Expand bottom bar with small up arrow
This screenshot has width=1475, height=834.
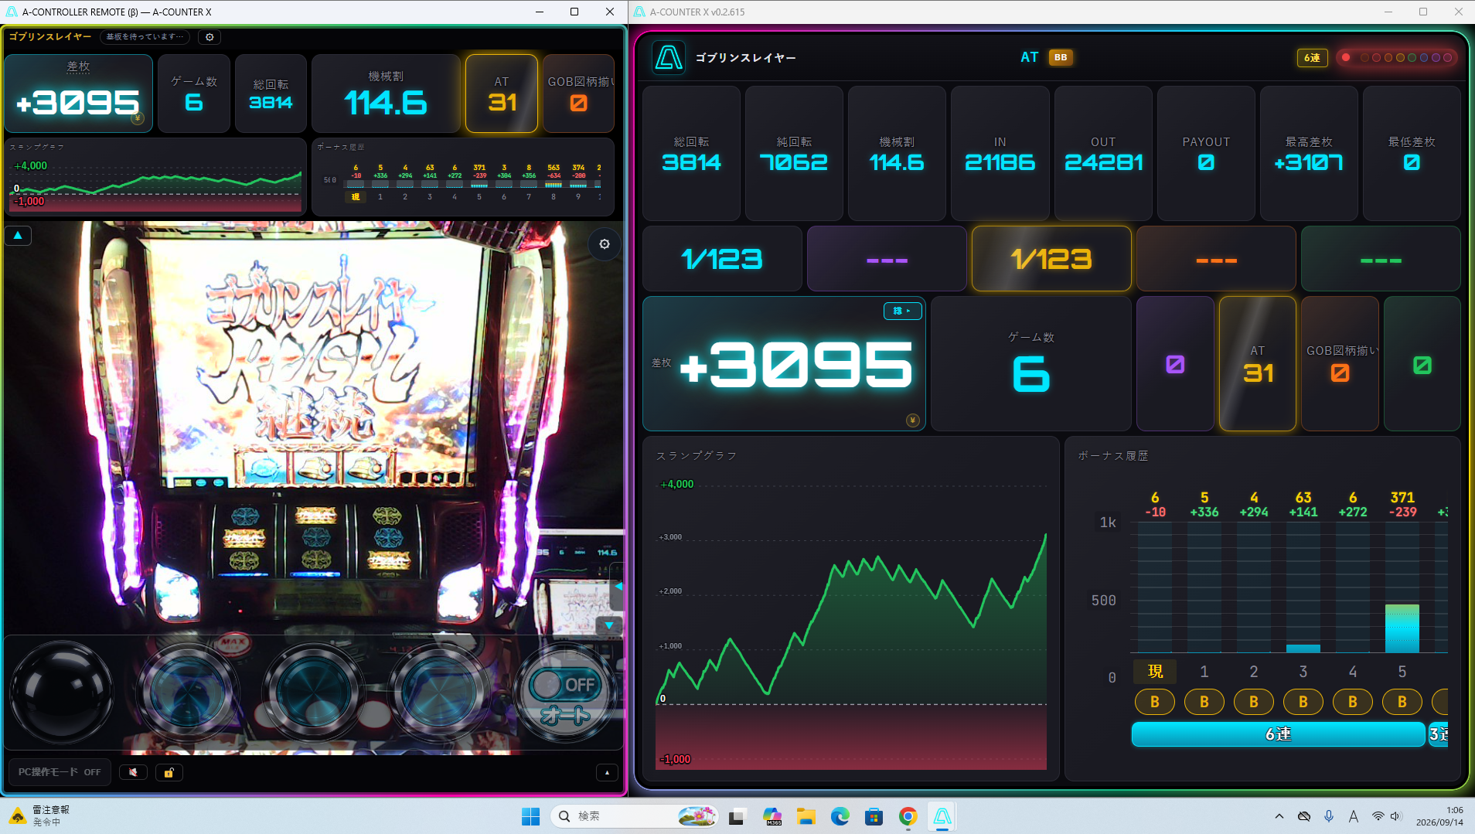tap(607, 772)
